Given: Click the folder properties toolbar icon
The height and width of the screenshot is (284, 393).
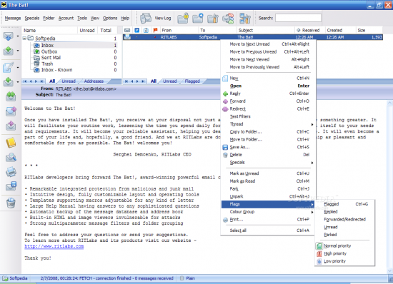Looking at the screenshot, I should (x=213, y=19).
